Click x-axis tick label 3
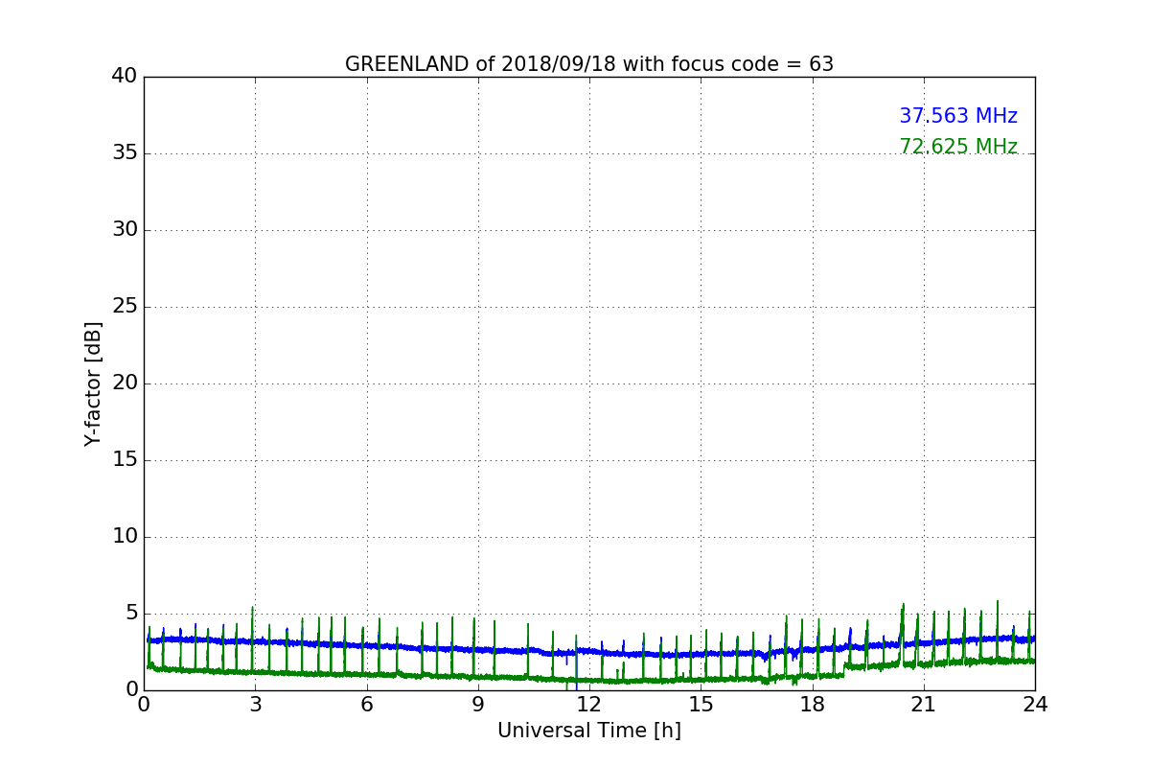This screenshot has height=767, width=1150. (x=255, y=705)
